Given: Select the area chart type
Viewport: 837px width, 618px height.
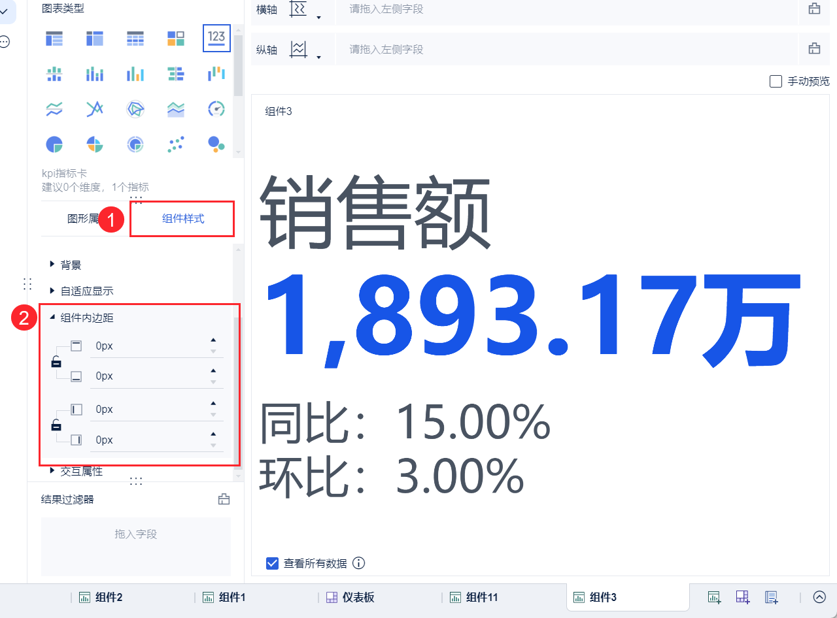Looking at the screenshot, I should click(x=176, y=109).
